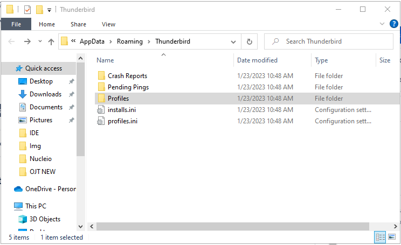Refresh the Thunderbird folder view
The image size is (401, 245).
(x=250, y=41)
